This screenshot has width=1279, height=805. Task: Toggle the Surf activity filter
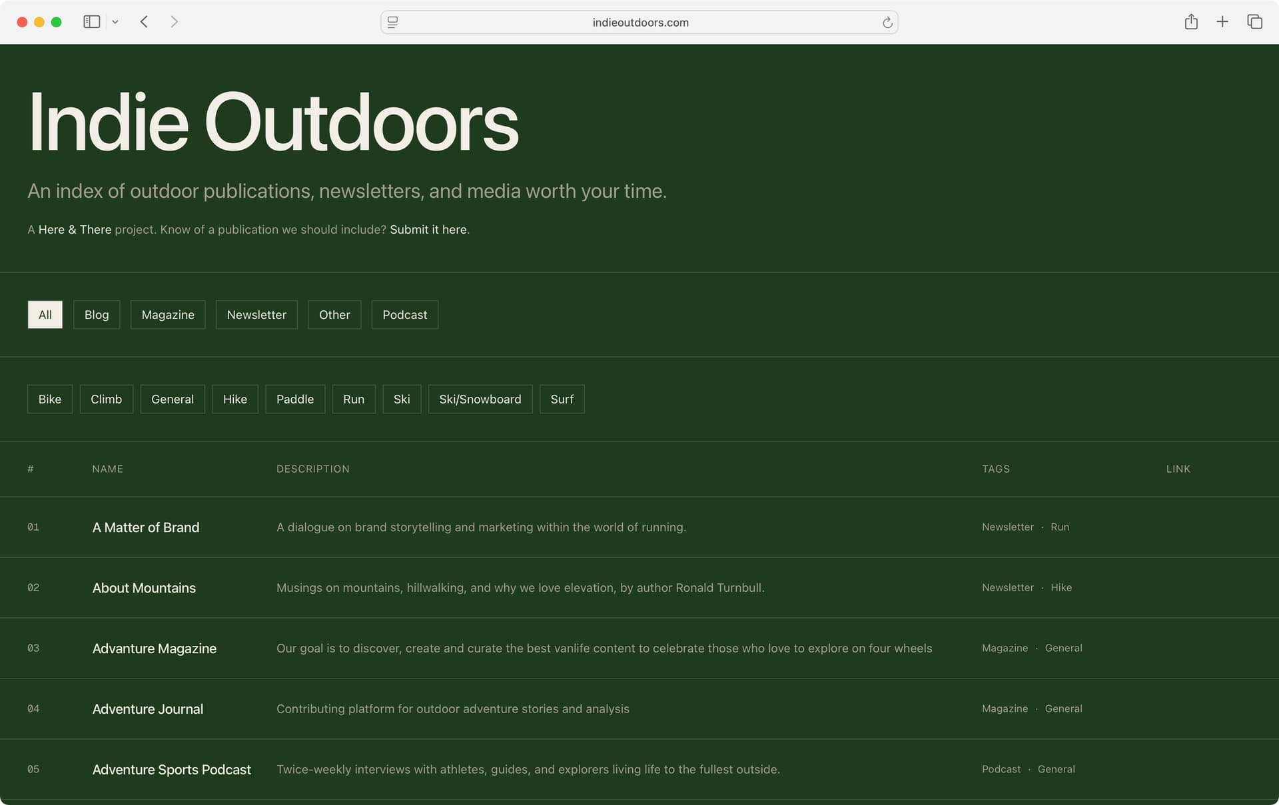(x=562, y=399)
